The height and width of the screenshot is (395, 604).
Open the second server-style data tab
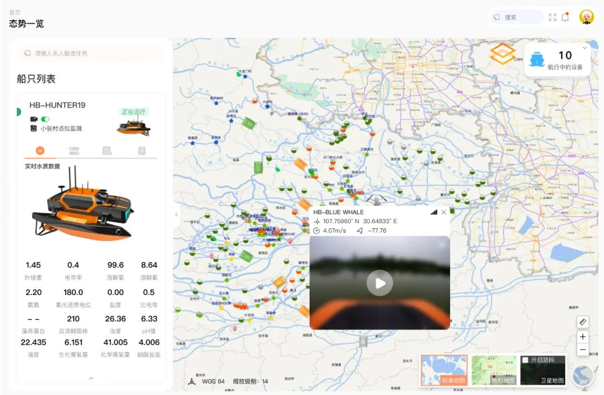(74, 151)
